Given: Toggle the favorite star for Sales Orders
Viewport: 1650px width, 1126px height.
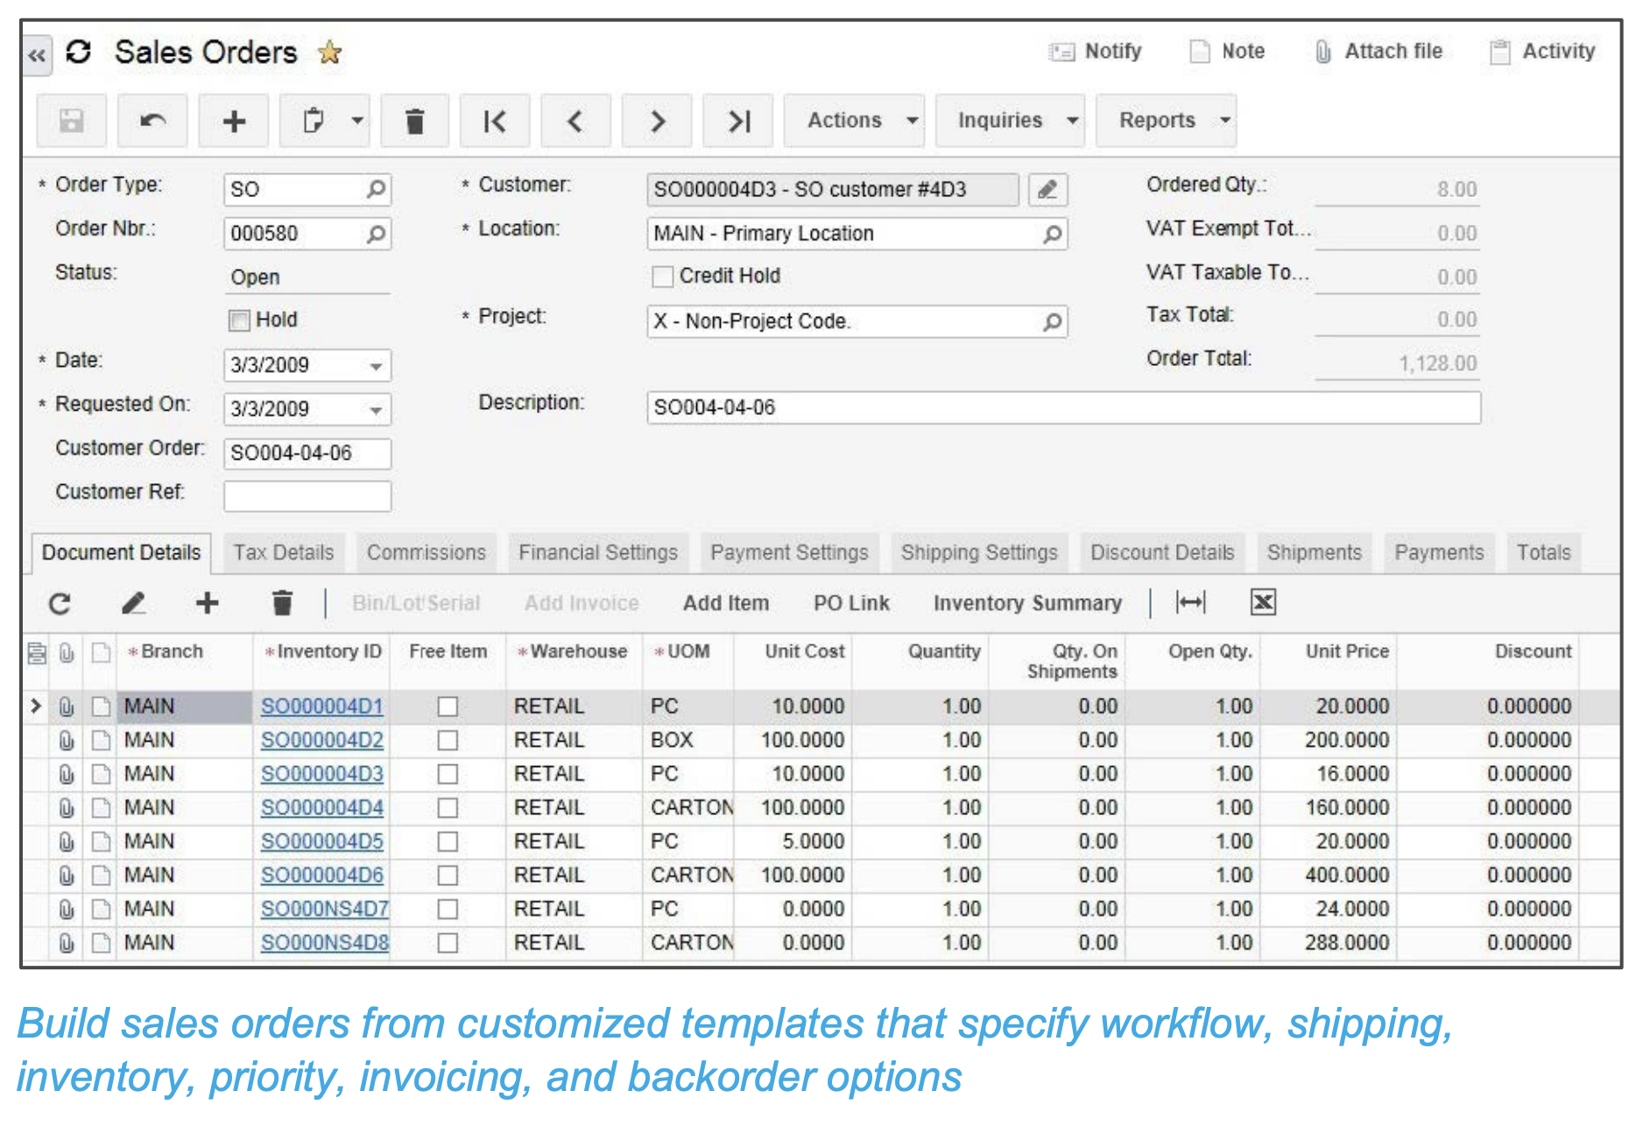Looking at the screenshot, I should point(329,53).
